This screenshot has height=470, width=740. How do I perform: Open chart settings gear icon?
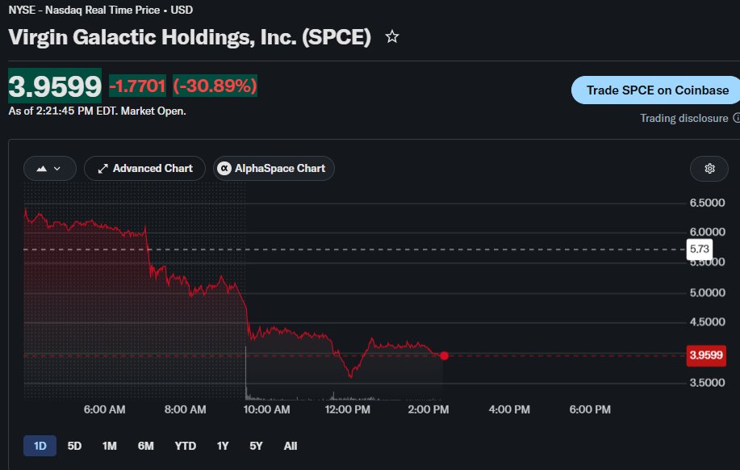pyautogui.click(x=709, y=169)
